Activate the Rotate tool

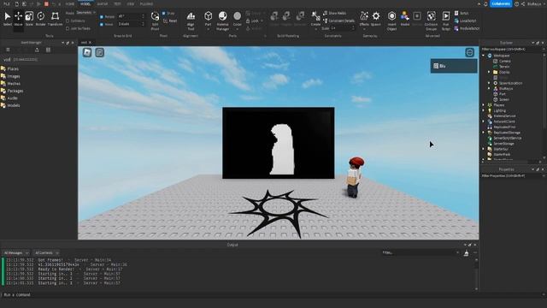40,19
